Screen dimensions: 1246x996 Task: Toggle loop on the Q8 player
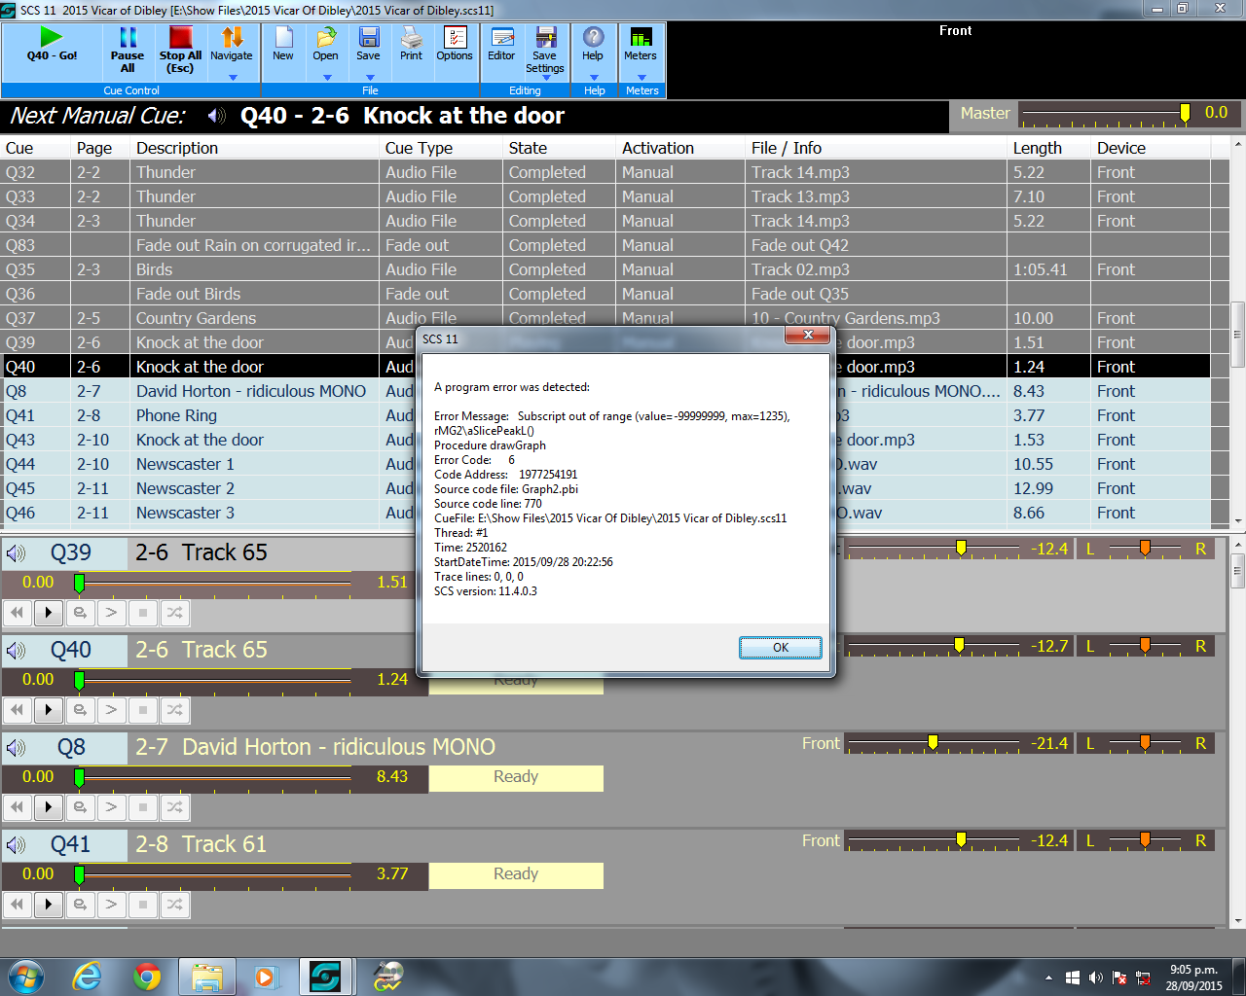80,807
